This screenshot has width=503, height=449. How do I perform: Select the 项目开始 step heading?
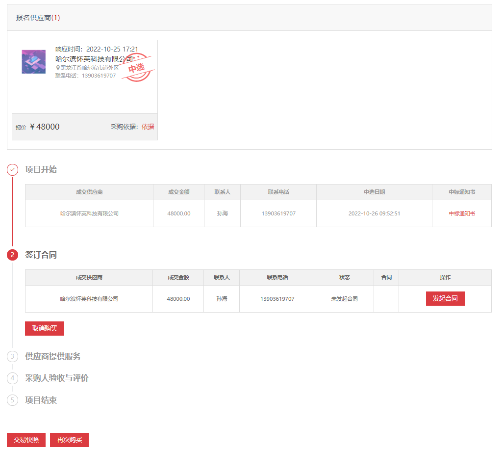coord(41,170)
